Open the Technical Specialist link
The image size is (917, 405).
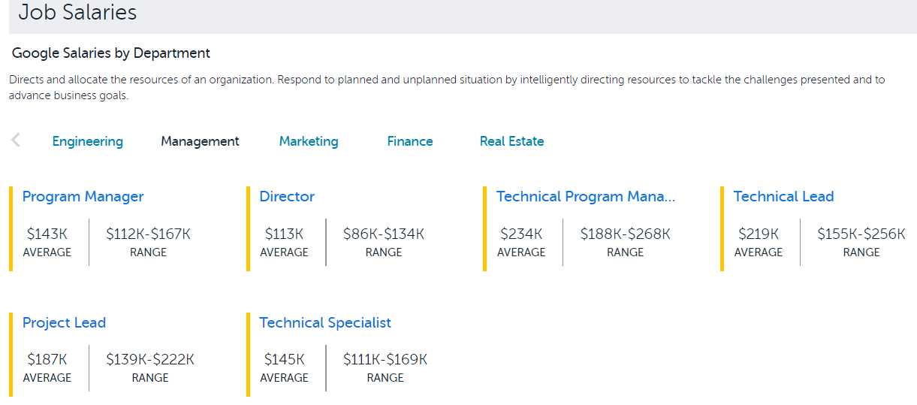pyautogui.click(x=325, y=323)
